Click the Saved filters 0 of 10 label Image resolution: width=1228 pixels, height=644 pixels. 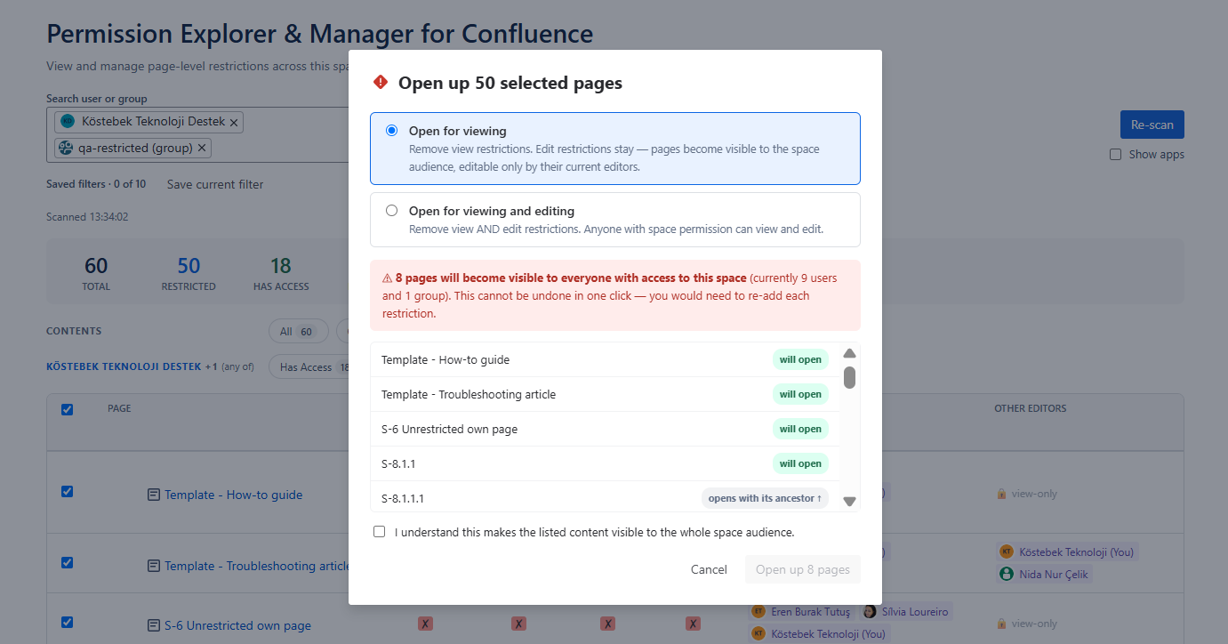coord(96,184)
